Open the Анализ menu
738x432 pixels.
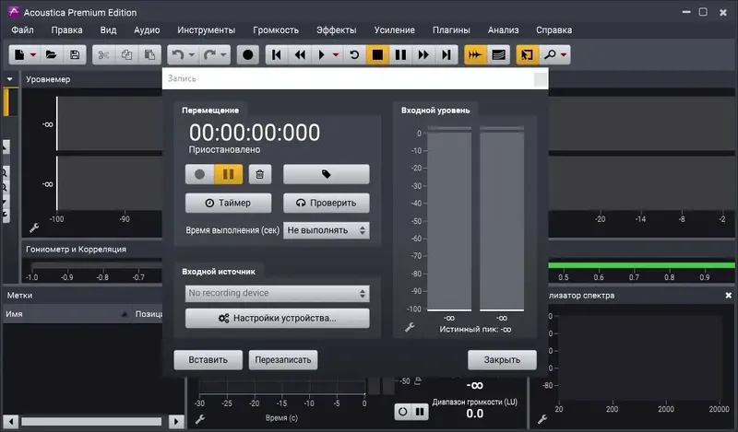click(503, 30)
